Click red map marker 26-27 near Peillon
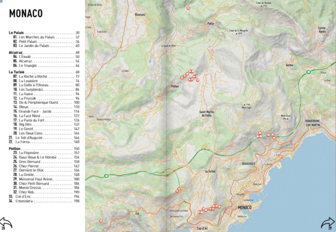This screenshot has width=336, height=232. point(191,80)
